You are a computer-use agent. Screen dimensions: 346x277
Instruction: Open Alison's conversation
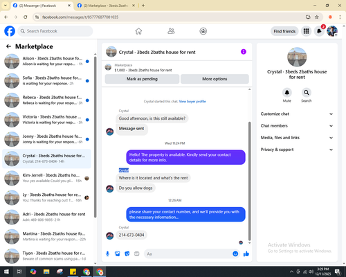[47, 62]
